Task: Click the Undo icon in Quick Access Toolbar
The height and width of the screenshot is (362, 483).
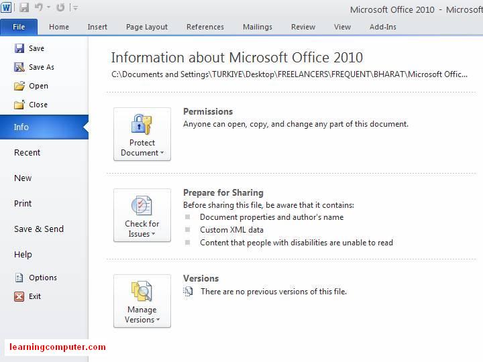Action: pyautogui.click(x=39, y=7)
